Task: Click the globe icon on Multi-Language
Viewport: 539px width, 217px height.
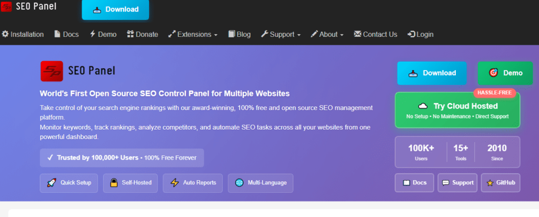Action: [x=239, y=183]
